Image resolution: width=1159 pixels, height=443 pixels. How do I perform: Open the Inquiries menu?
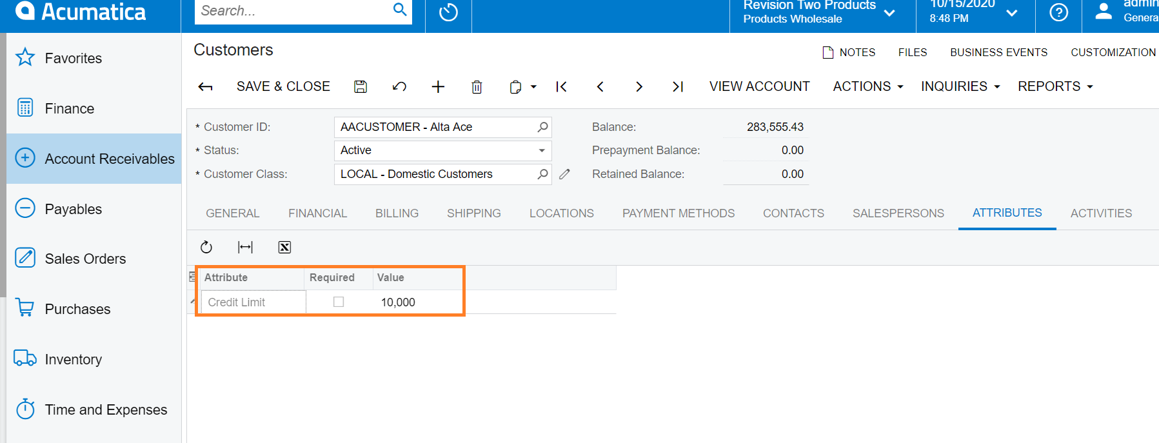960,86
